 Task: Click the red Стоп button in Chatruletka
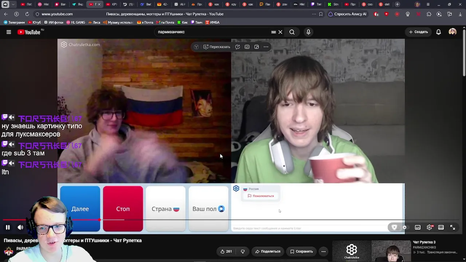point(123,209)
